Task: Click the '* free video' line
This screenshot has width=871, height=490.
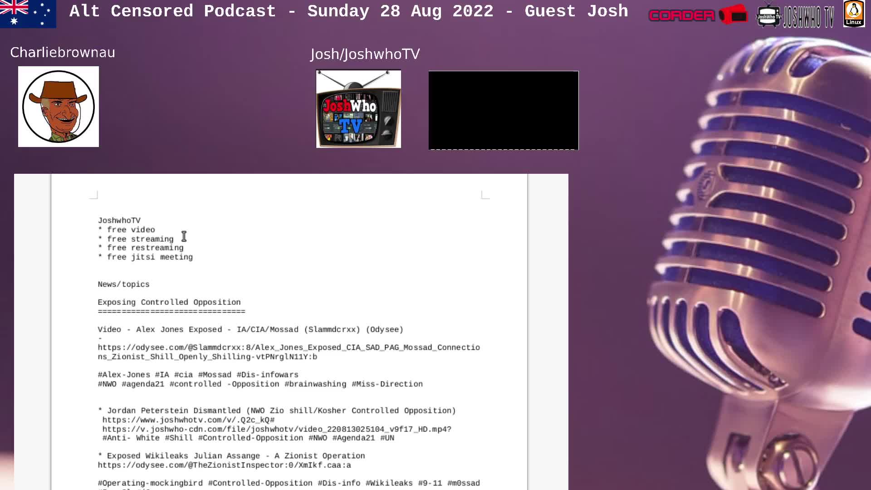Action: coord(127,230)
